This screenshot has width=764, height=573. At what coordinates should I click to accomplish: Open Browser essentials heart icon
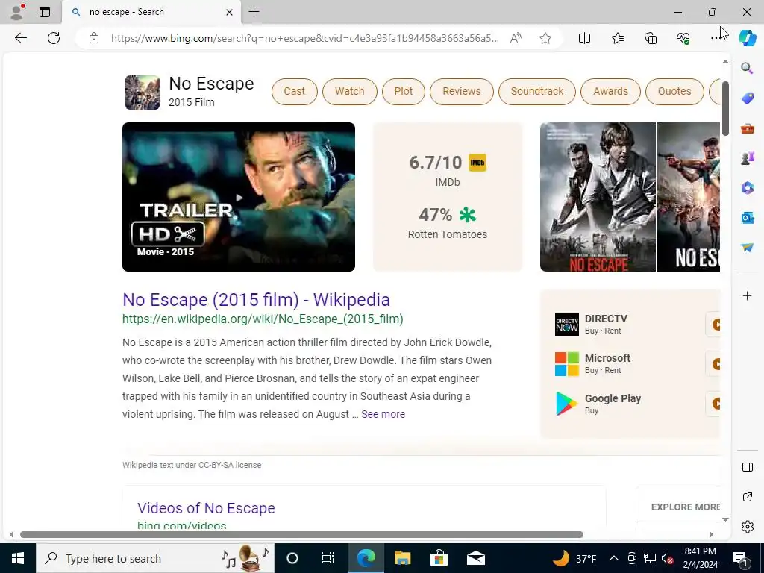(x=683, y=38)
